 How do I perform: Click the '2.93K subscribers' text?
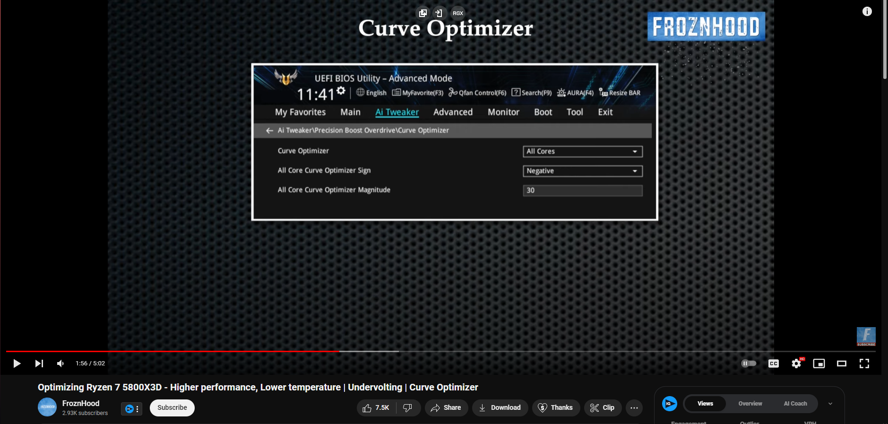pyautogui.click(x=85, y=413)
